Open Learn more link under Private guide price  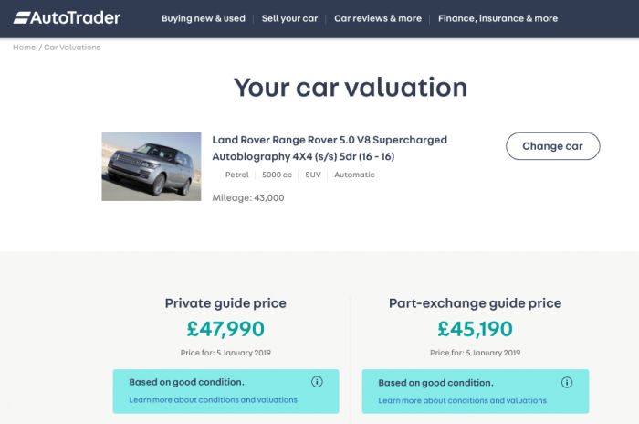213,400
